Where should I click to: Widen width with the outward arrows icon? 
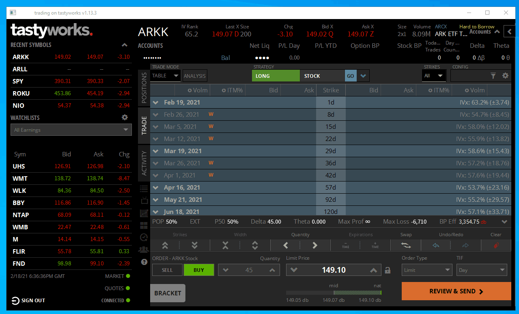click(x=255, y=245)
